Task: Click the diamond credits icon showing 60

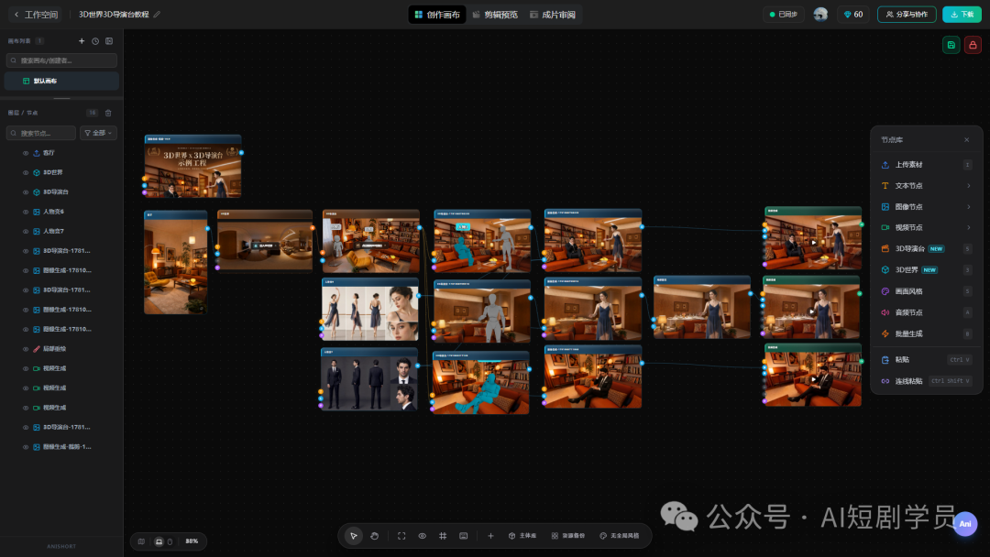Action: coord(853,15)
